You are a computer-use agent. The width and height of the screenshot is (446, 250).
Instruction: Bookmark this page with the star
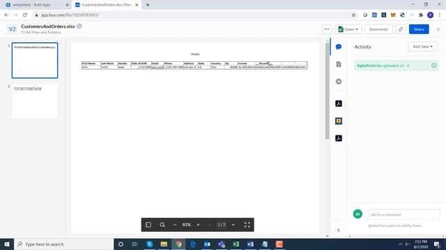coord(353,15)
